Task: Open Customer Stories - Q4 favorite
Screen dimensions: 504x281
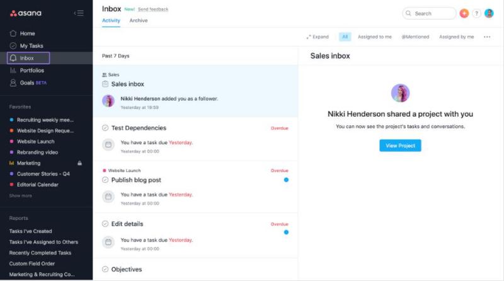Action: click(x=43, y=174)
